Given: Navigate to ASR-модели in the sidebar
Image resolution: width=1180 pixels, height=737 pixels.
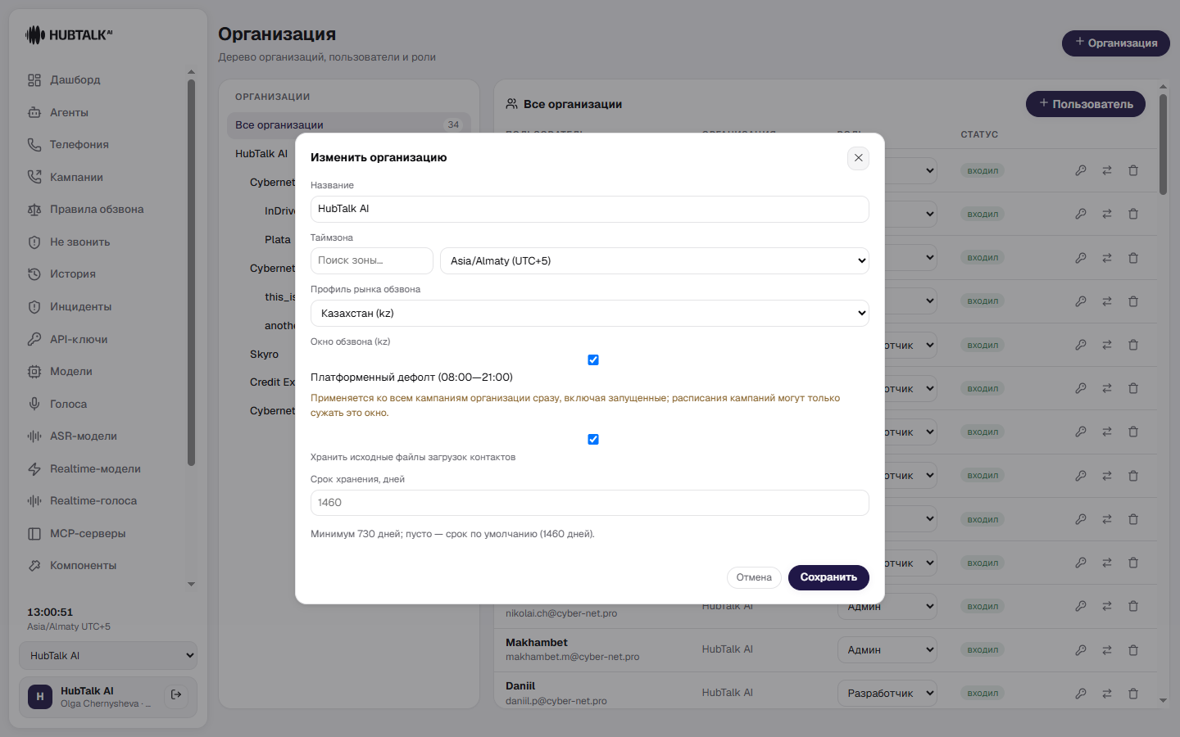Looking at the screenshot, I should click(84, 436).
